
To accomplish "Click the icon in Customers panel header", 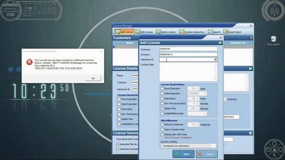I will pos(251,38).
